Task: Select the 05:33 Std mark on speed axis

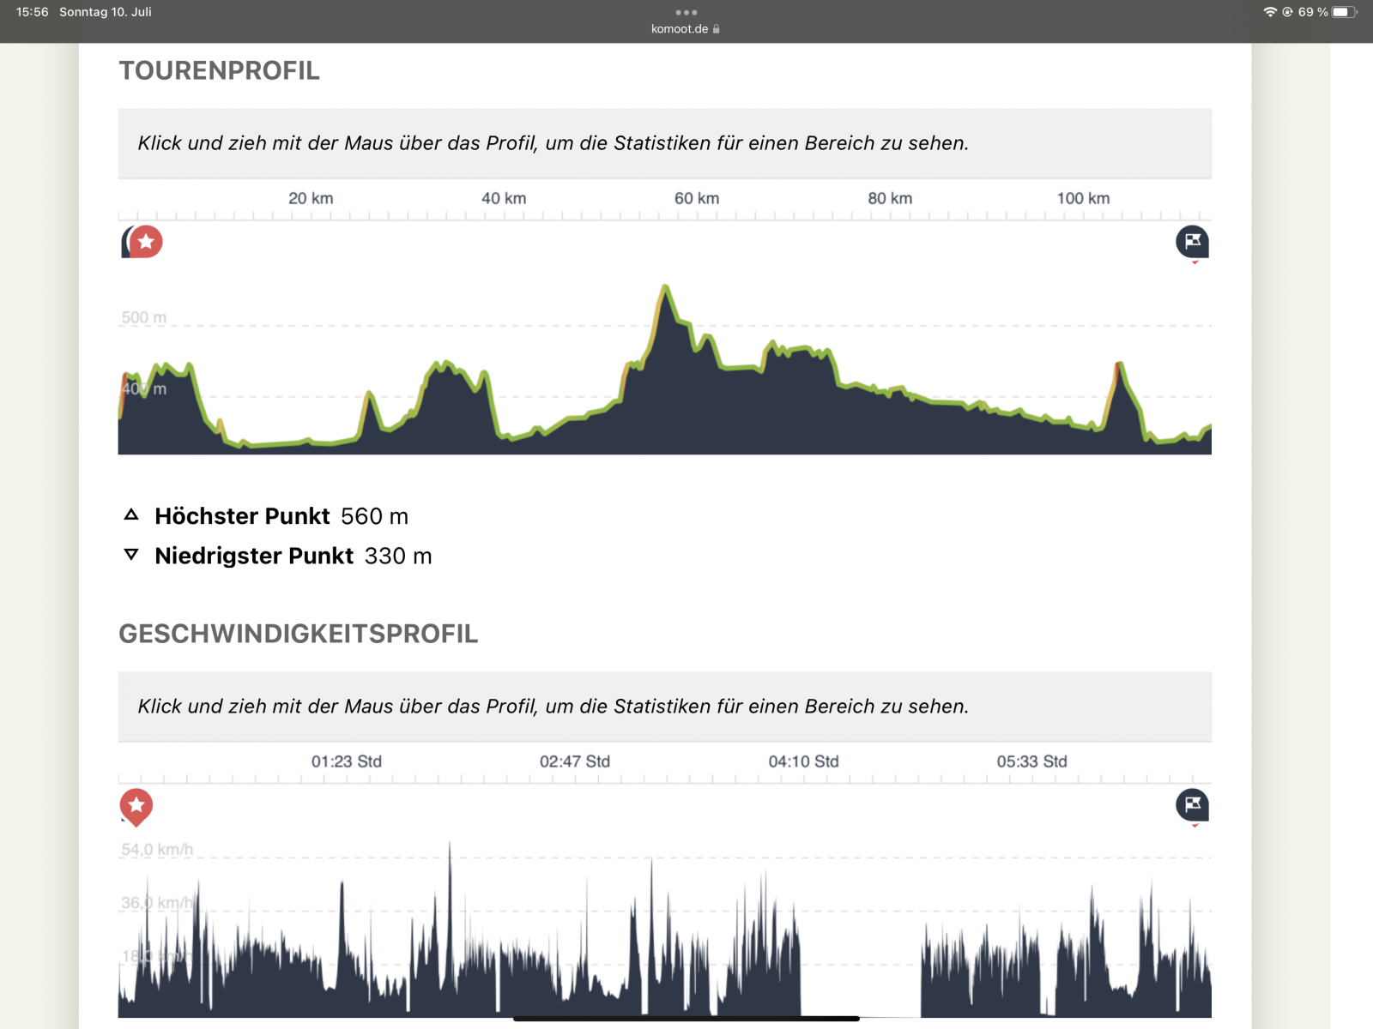Action: (x=1031, y=761)
